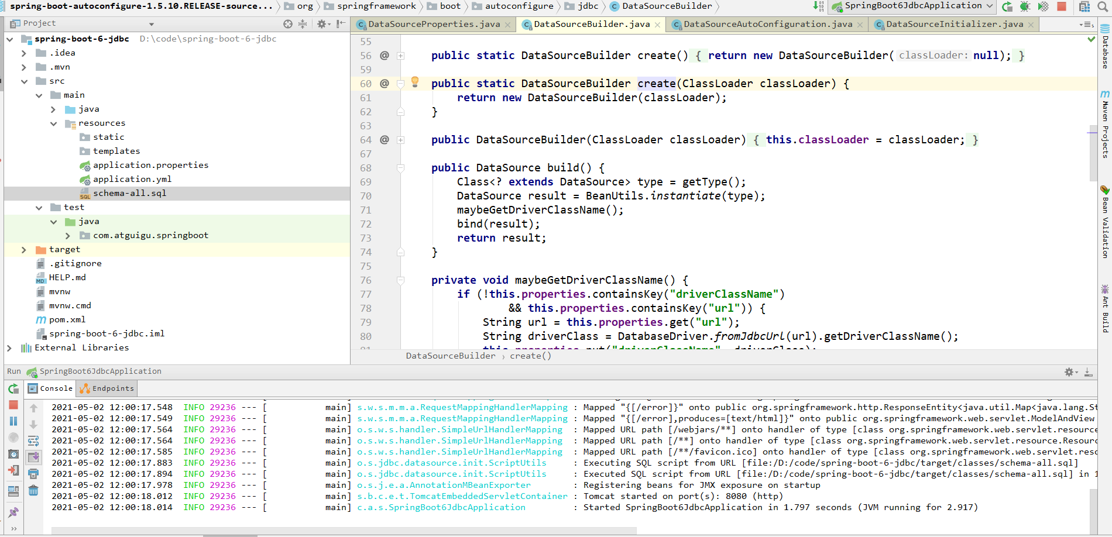Expand External Libraries node
Viewport: 1112px width, 537px height.
pyautogui.click(x=9, y=347)
